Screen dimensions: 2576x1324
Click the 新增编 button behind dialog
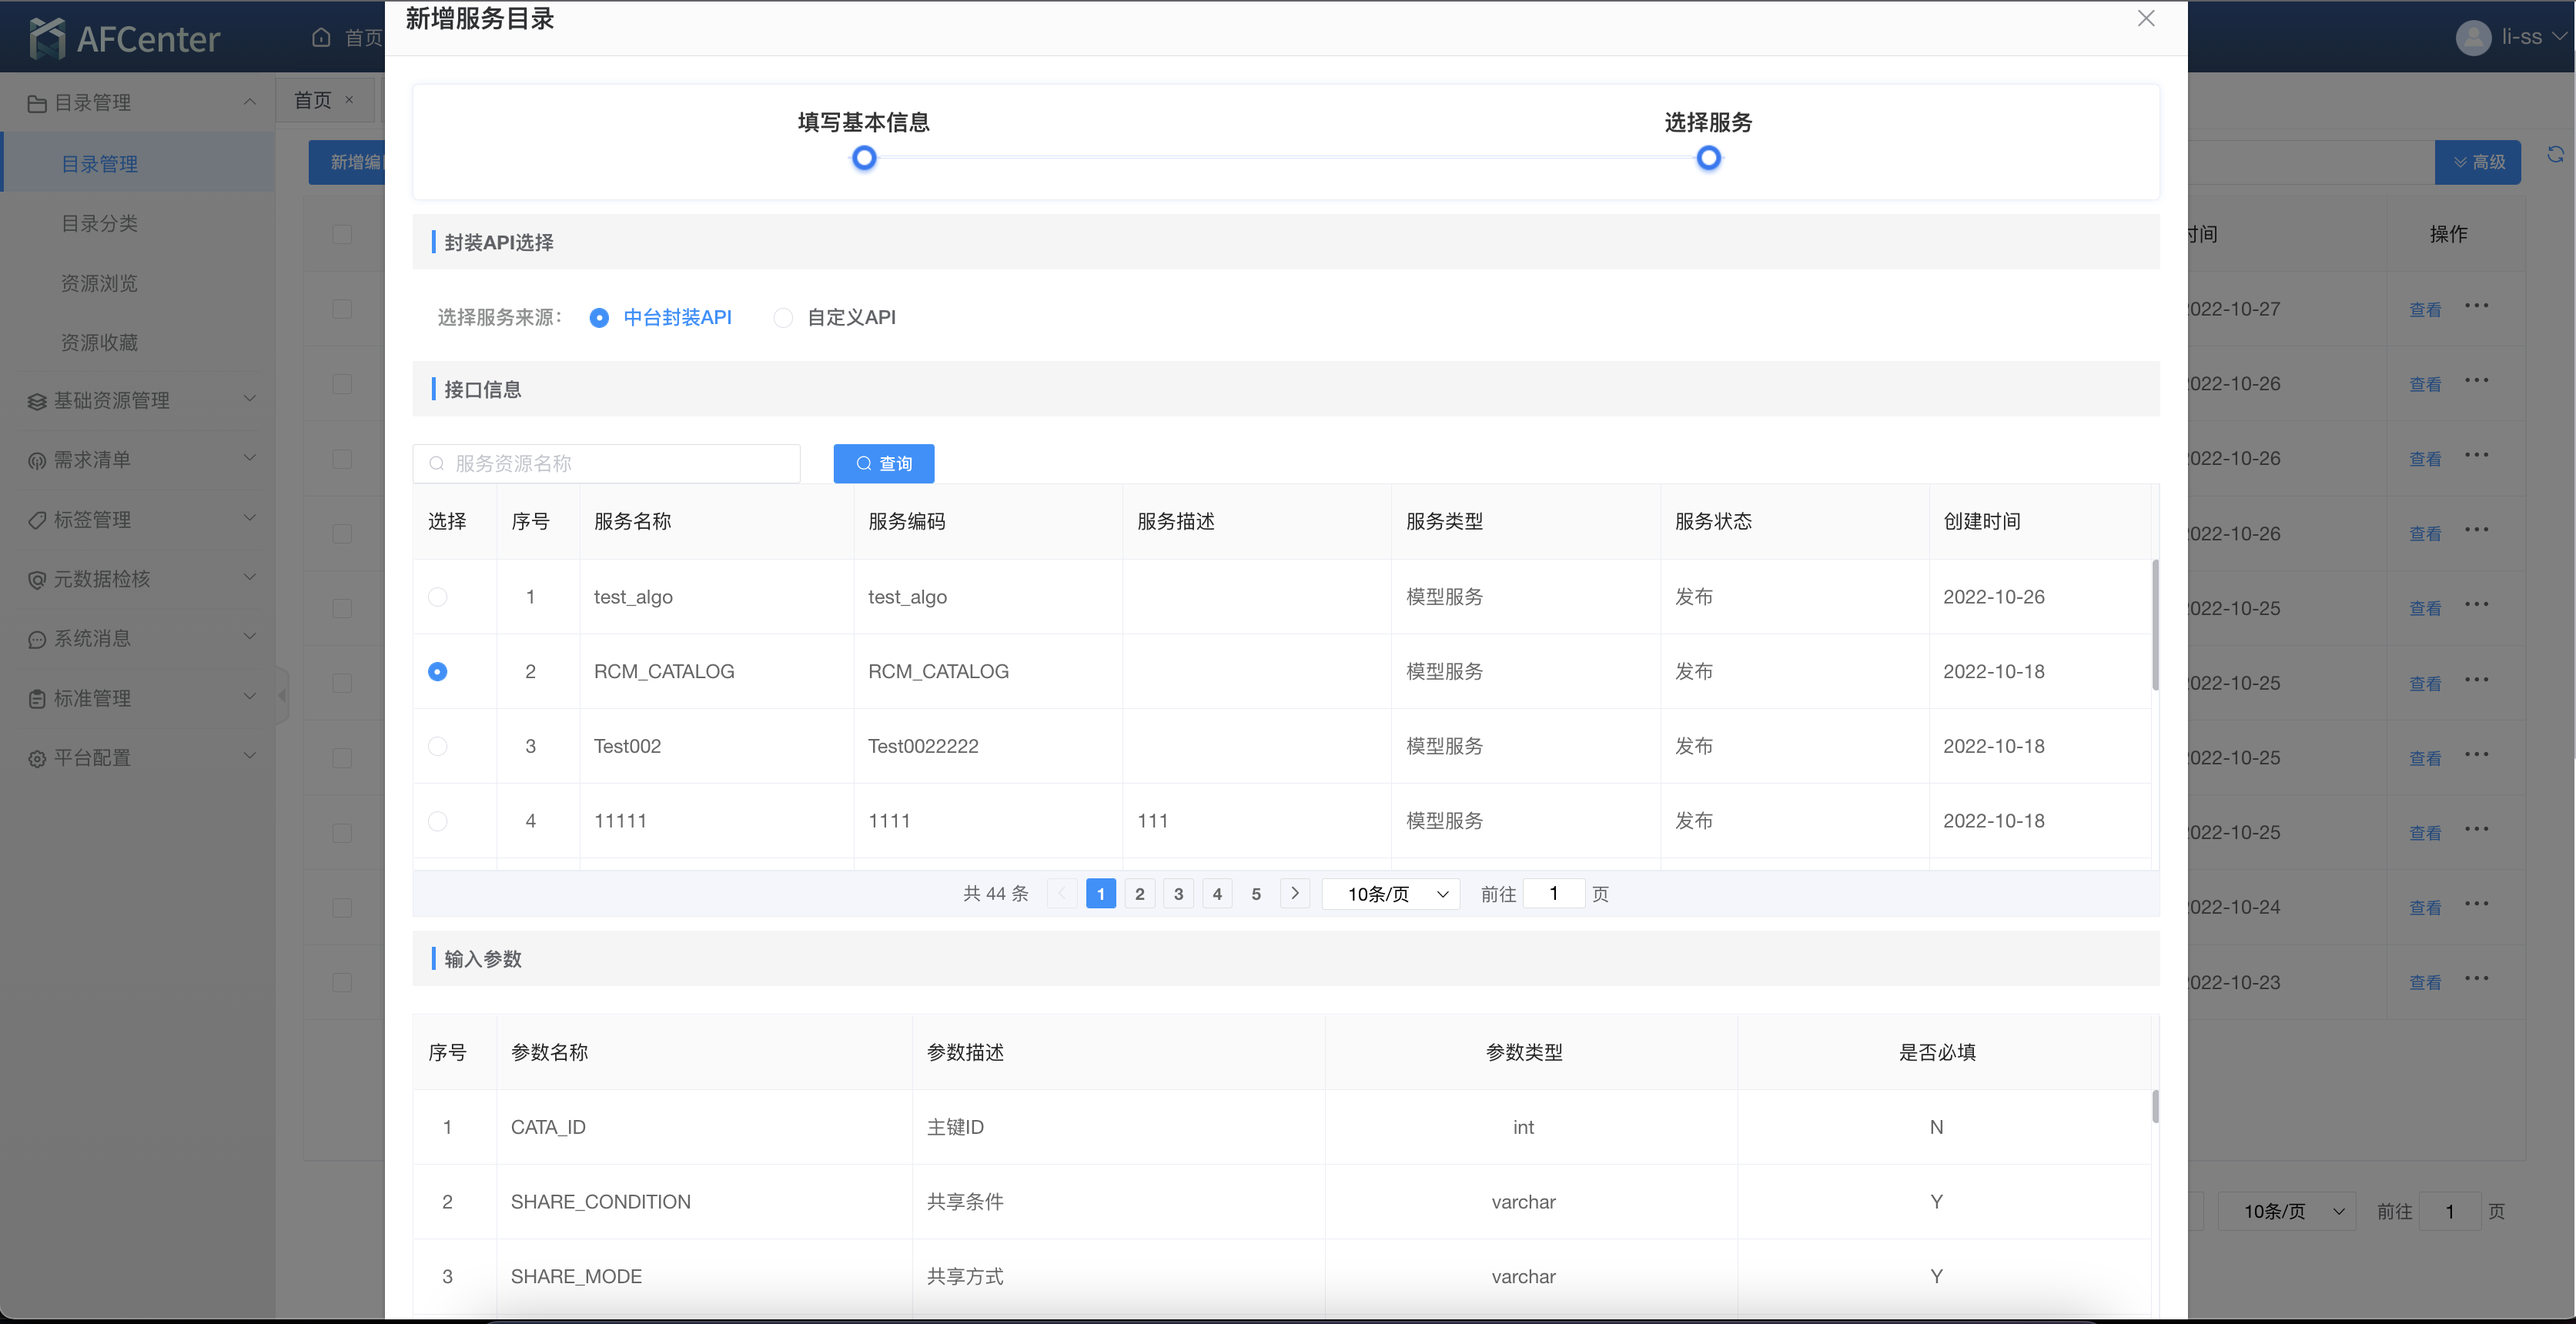coord(347,162)
